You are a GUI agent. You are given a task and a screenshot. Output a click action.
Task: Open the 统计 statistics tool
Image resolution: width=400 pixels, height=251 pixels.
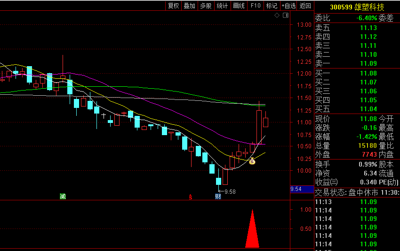coord(222,6)
